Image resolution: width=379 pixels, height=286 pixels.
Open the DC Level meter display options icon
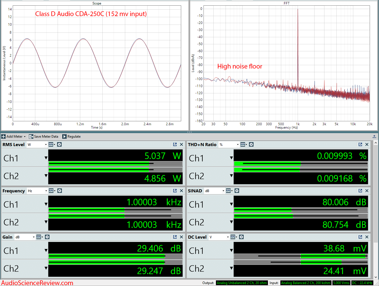234,237
